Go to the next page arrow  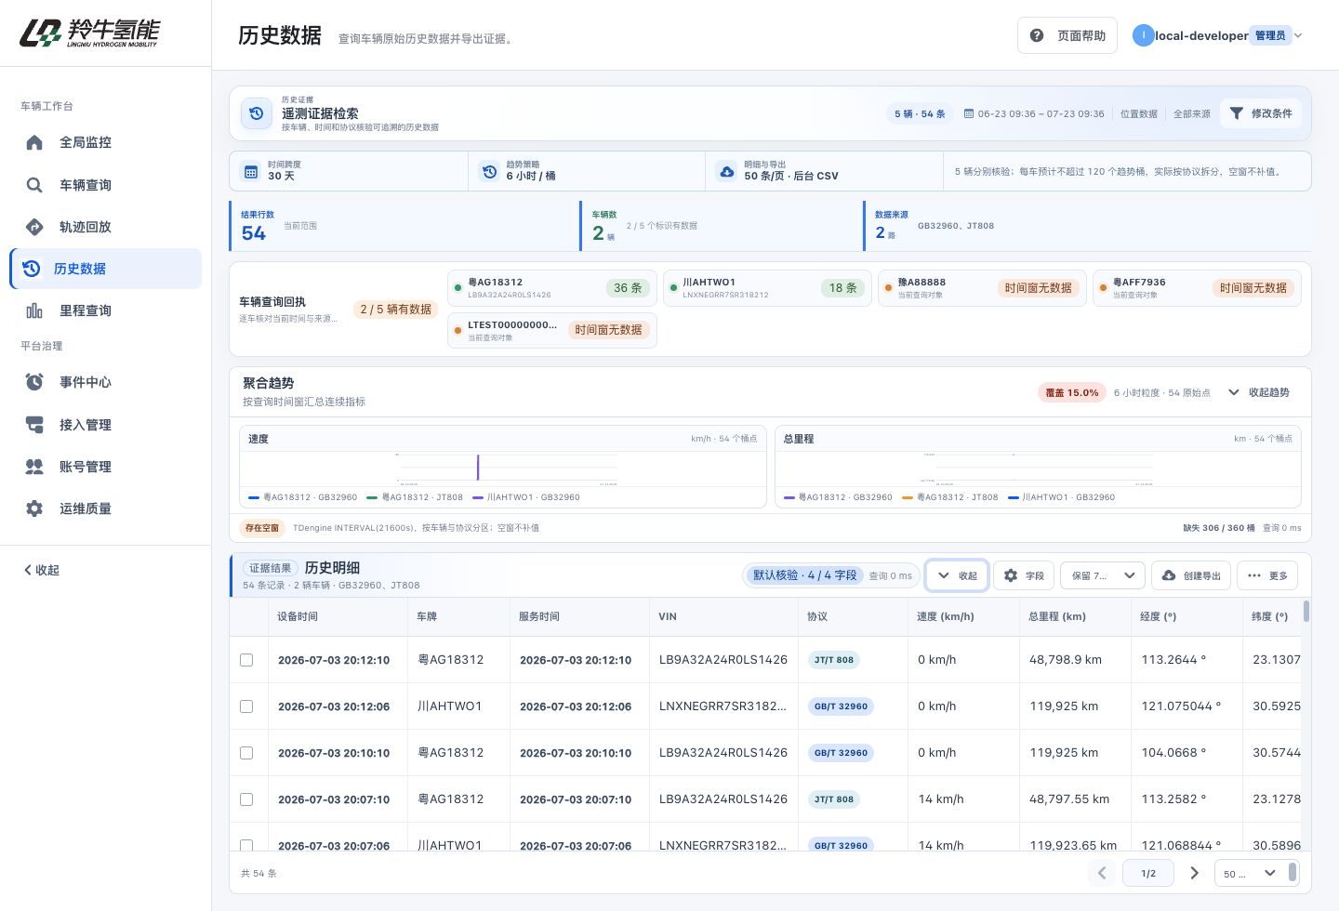[1195, 873]
